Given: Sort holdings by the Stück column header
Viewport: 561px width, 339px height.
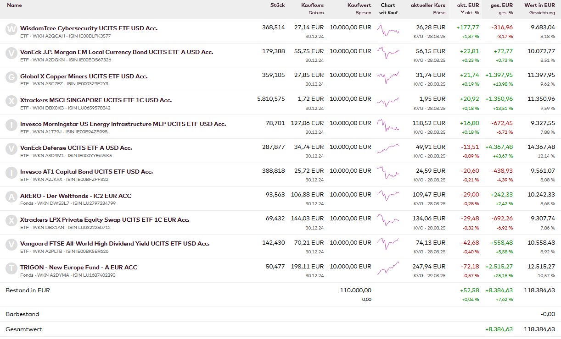Looking at the screenshot, I should [277, 5].
